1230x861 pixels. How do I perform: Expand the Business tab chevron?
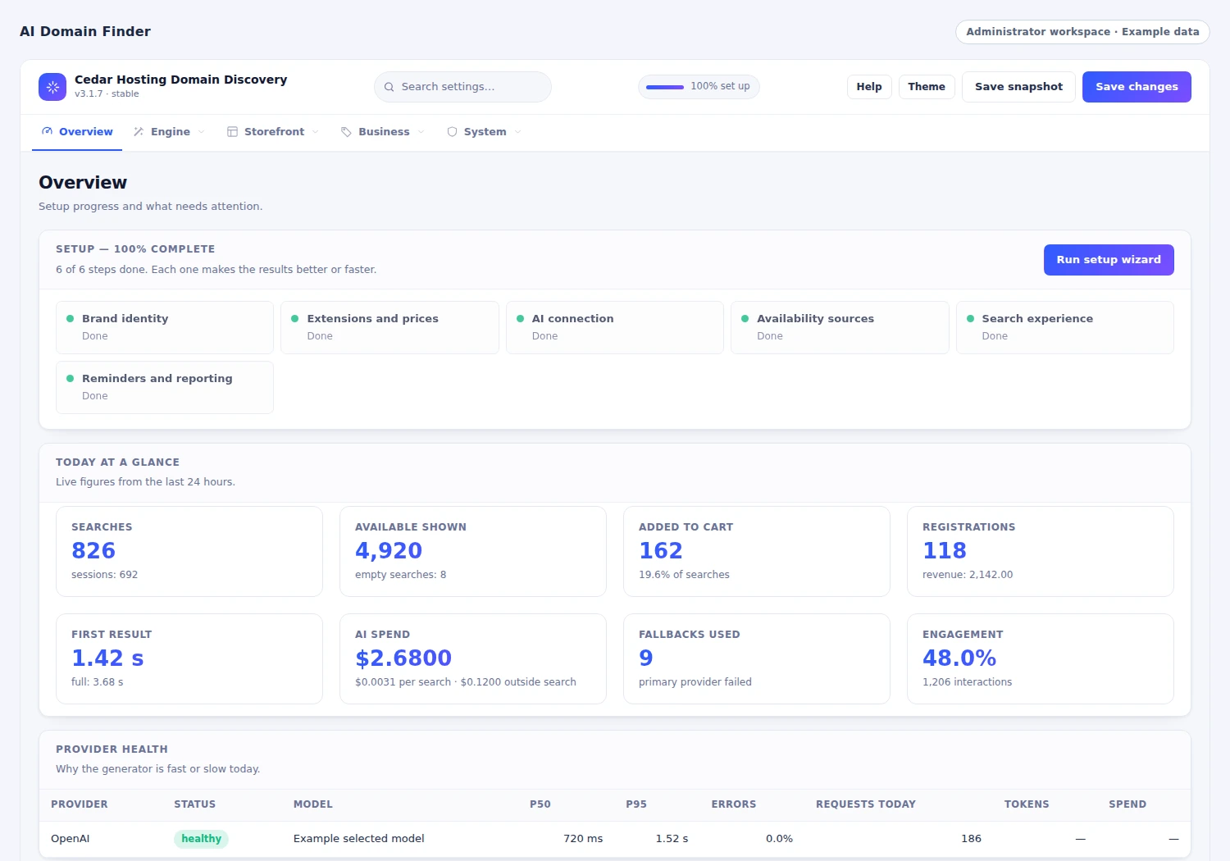(x=421, y=131)
